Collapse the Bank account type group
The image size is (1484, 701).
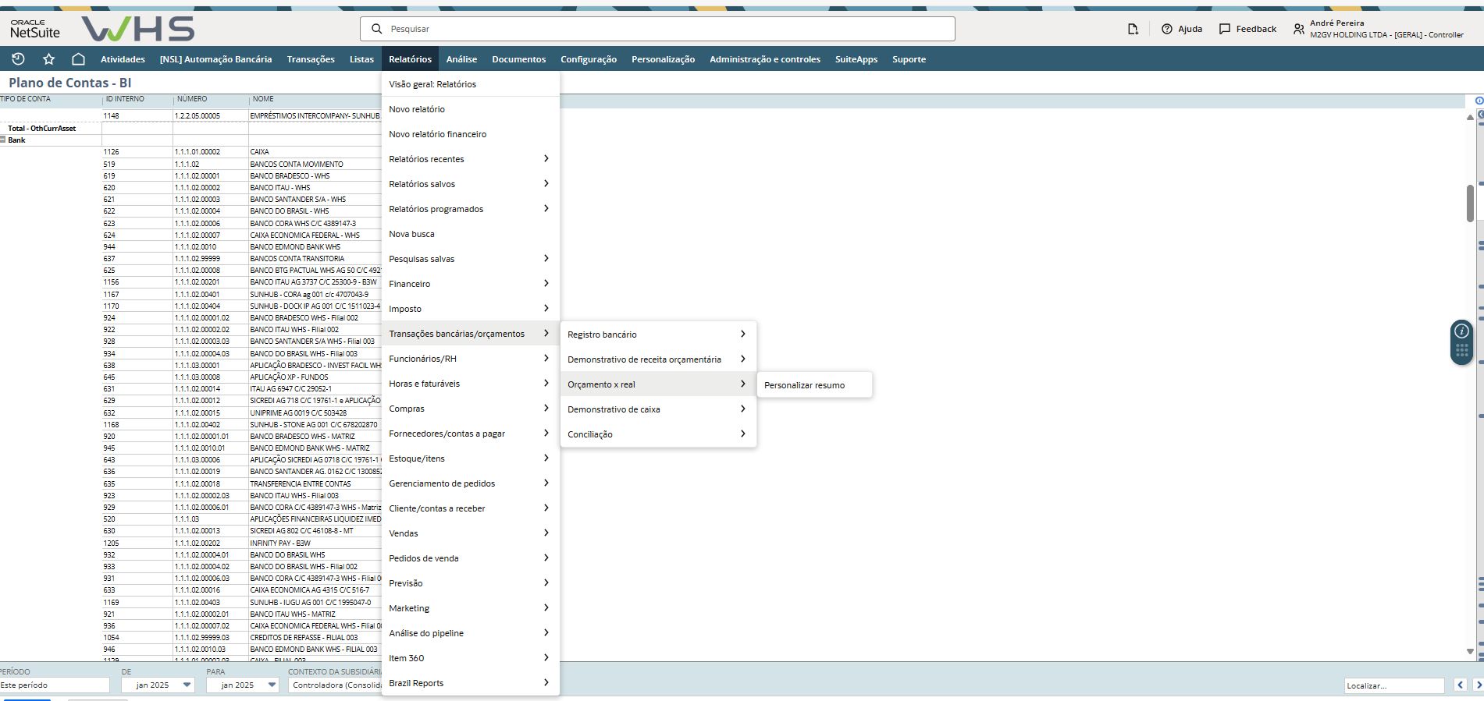pos(3,140)
